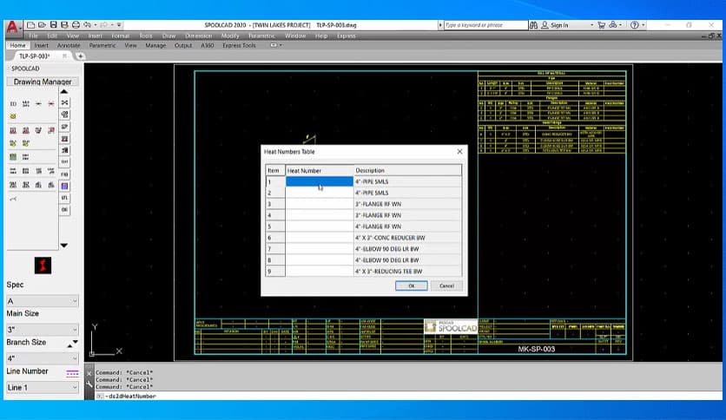Image resolution: width=726 pixels, height=420 pixels.
Task: Click the bottom OK-labeled icon in vertical toolbar
Action: (64, 209)
